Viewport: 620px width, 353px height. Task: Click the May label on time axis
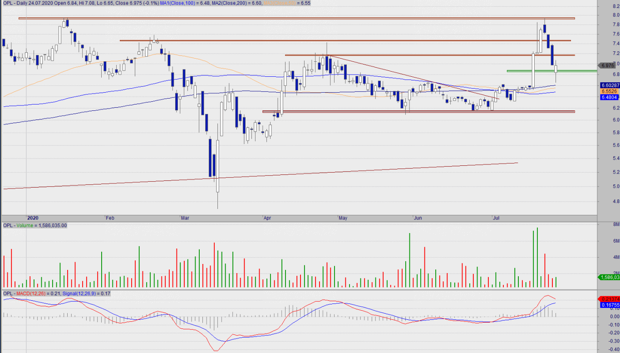343,218
